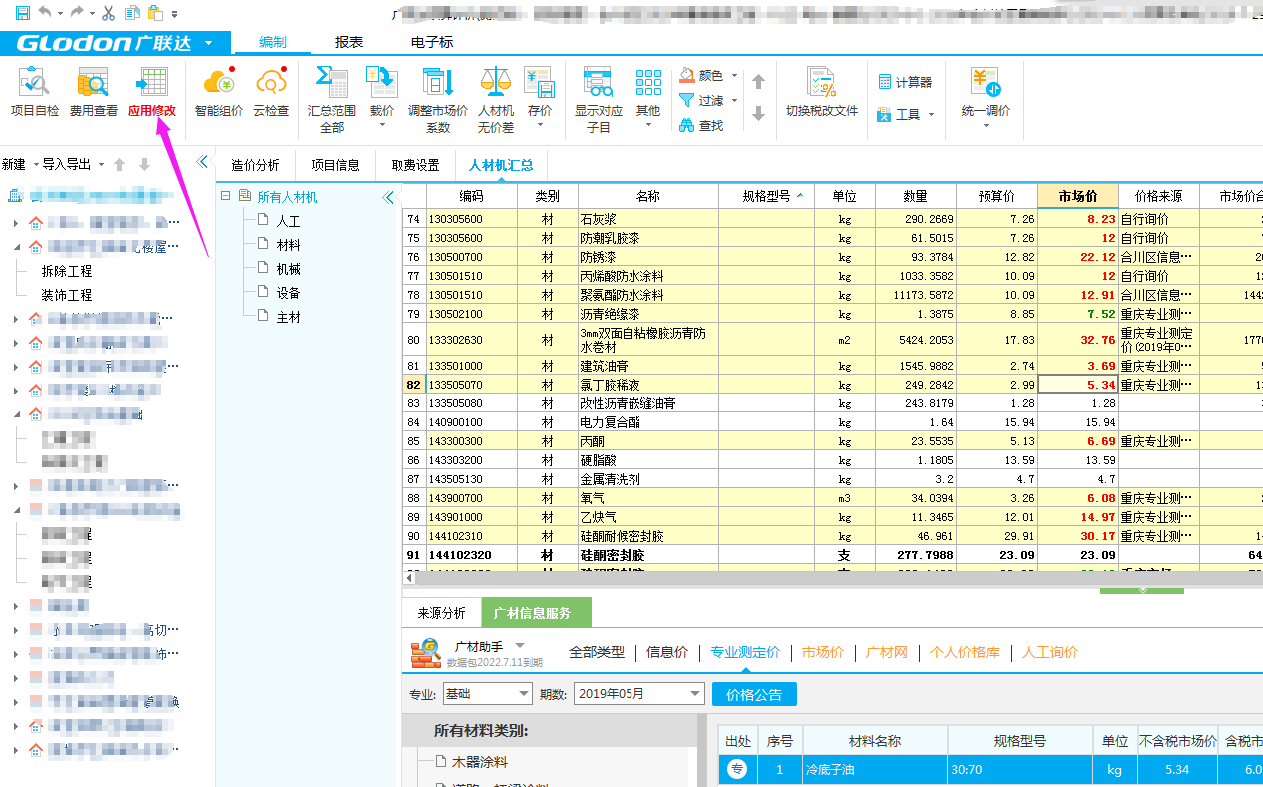The width and height of the screenshot is (1263, 787).
Task: Select 材料 in the 所有人材机 tree
Action: point(288,245)
